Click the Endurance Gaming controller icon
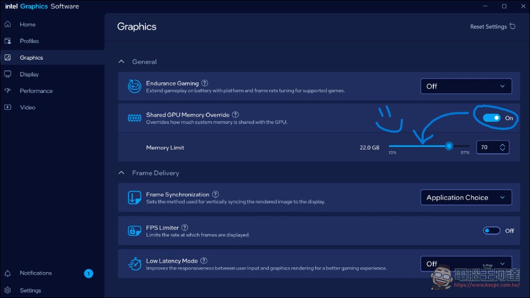This screenshot has width=530, height=298. pyautogui.click(x=134, y=86)
